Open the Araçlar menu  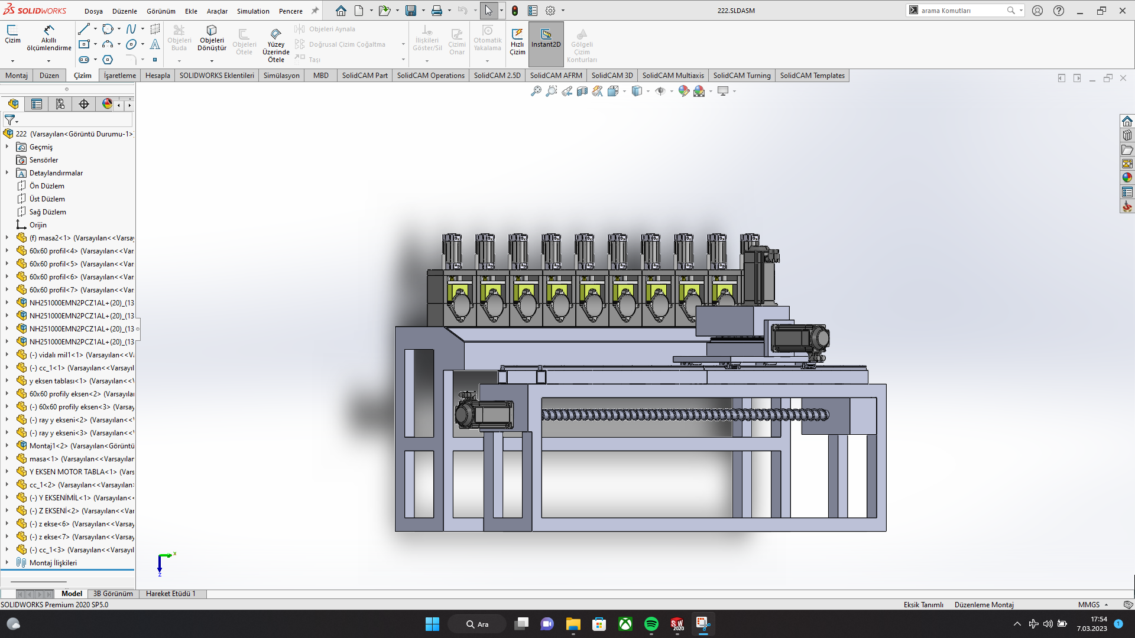pyautogui.click(x=217, y=11)
